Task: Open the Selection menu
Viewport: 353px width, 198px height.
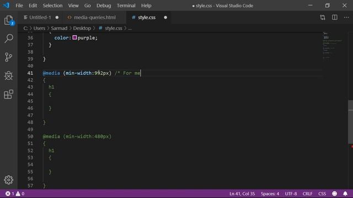Action: tap(52, 5)
